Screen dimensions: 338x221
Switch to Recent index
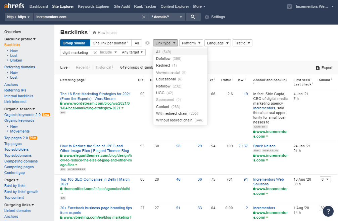(82, 67)
